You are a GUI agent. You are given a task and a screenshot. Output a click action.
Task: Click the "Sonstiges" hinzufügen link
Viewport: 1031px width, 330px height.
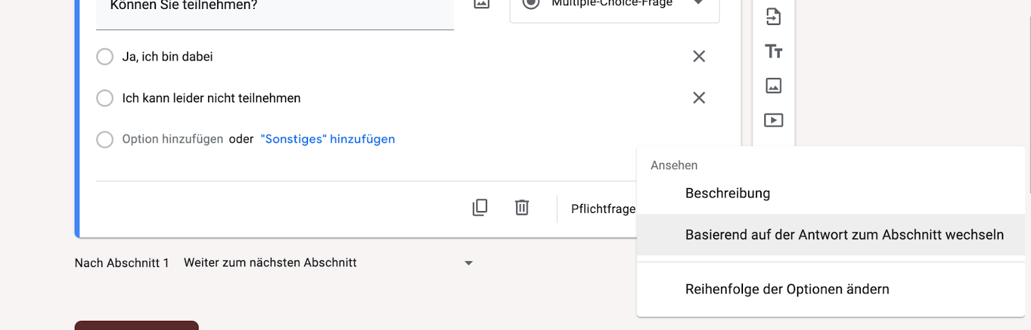(327, 139)
